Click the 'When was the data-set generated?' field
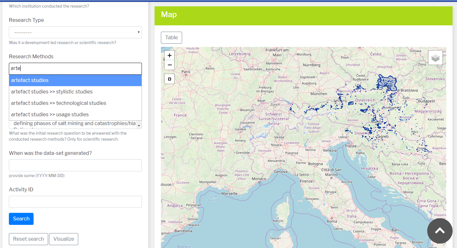This screenshot has height=248, width=457. pyautogui.click(x=75, y=165)
